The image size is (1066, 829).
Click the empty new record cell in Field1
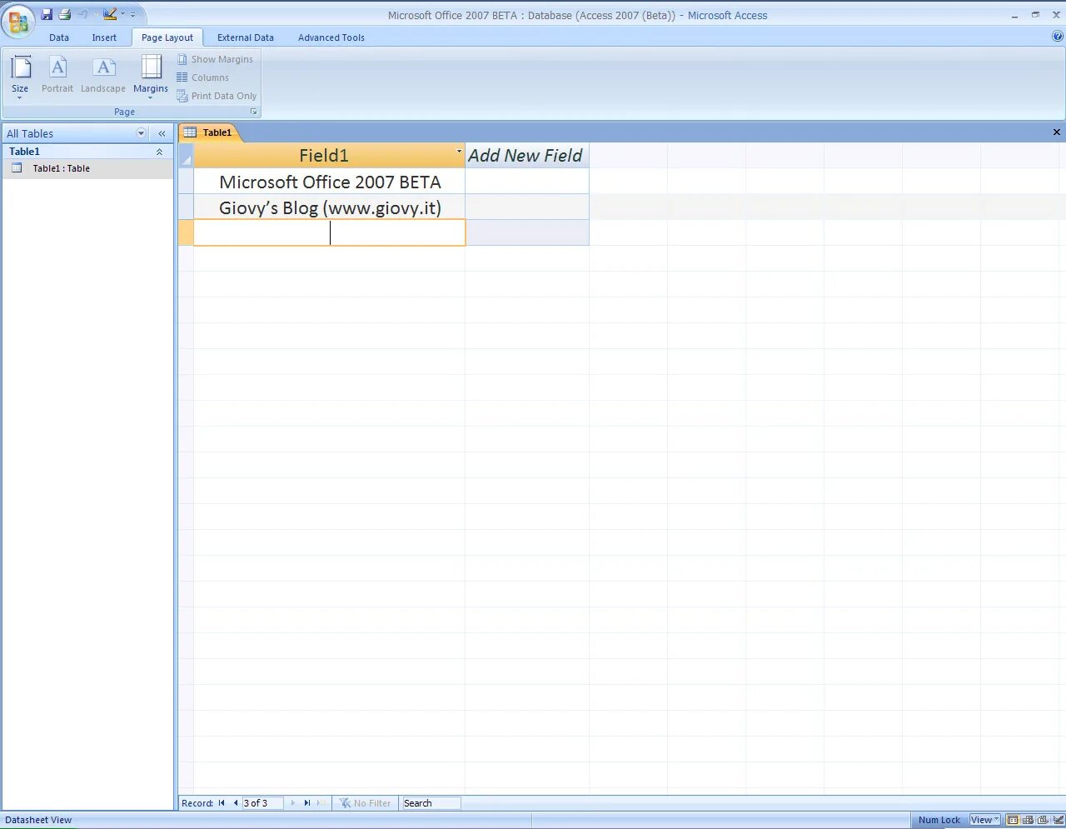(330, 233)
